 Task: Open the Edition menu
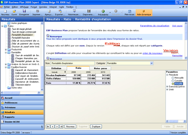15,7
